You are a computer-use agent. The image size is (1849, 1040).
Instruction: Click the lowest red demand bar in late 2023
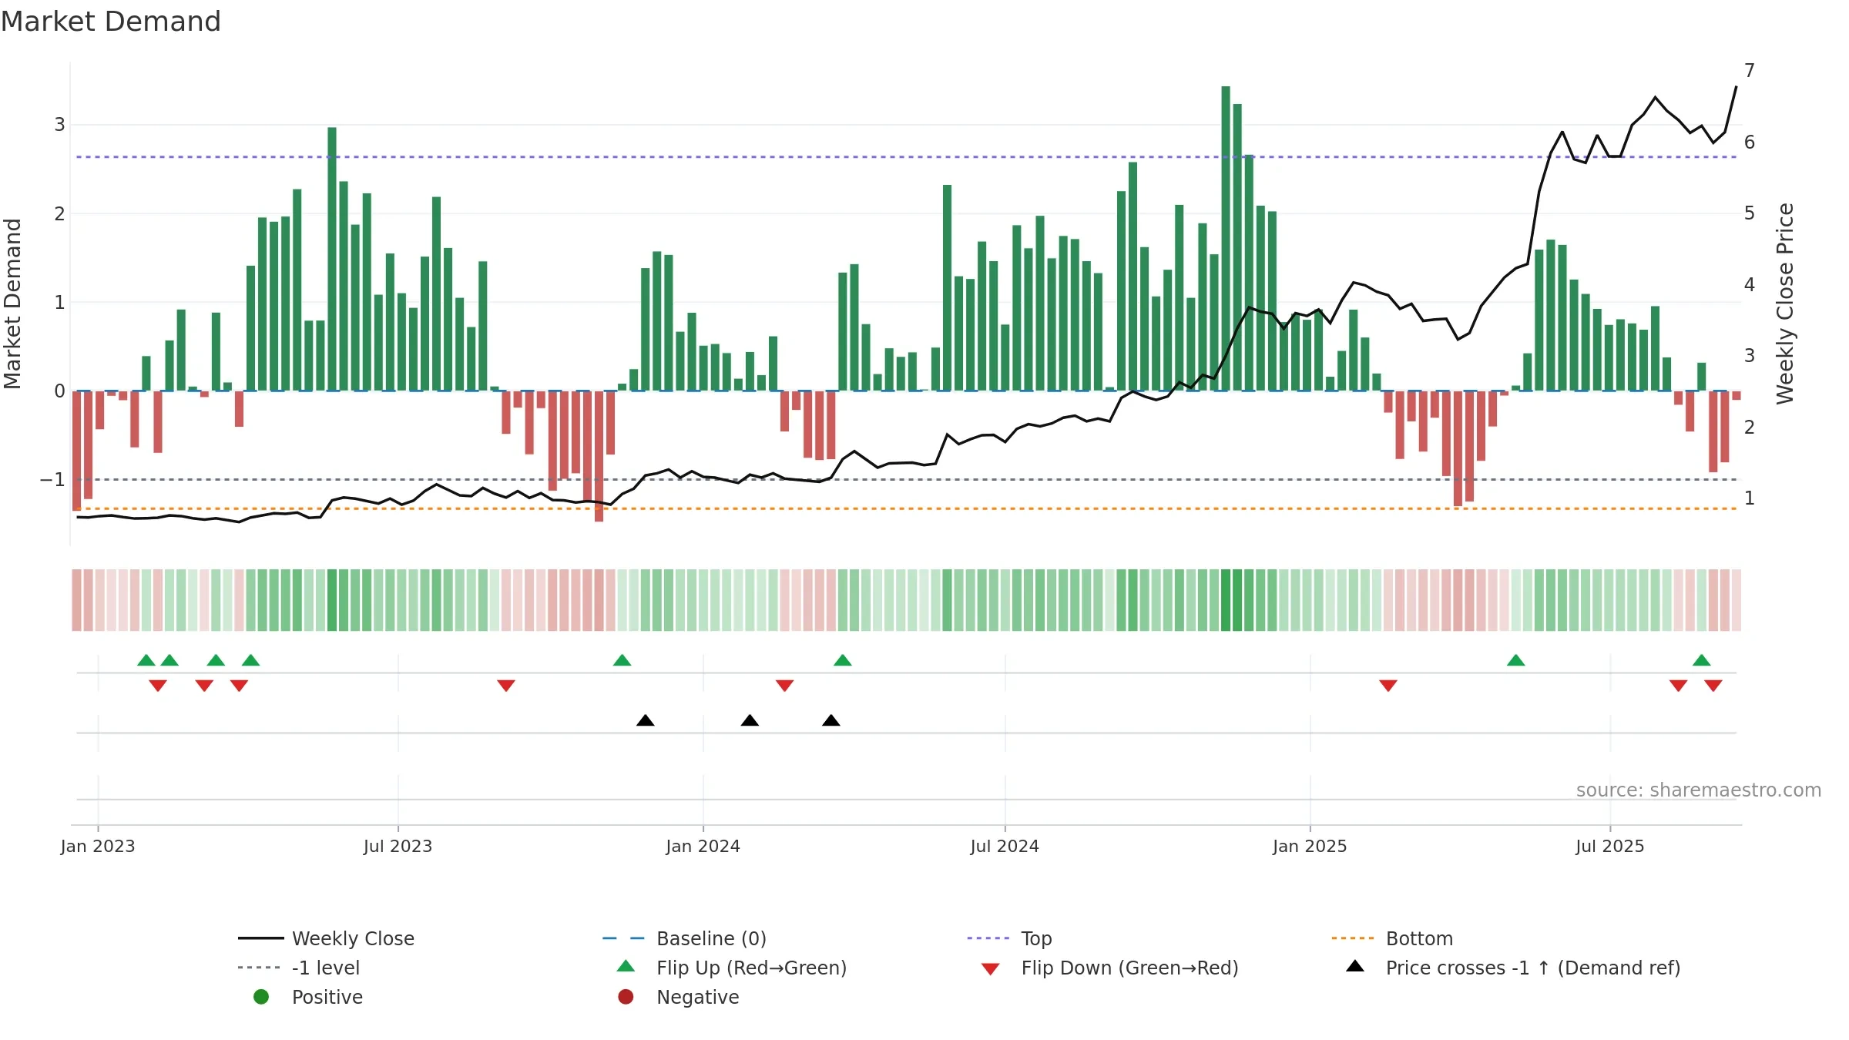[599, 456]
